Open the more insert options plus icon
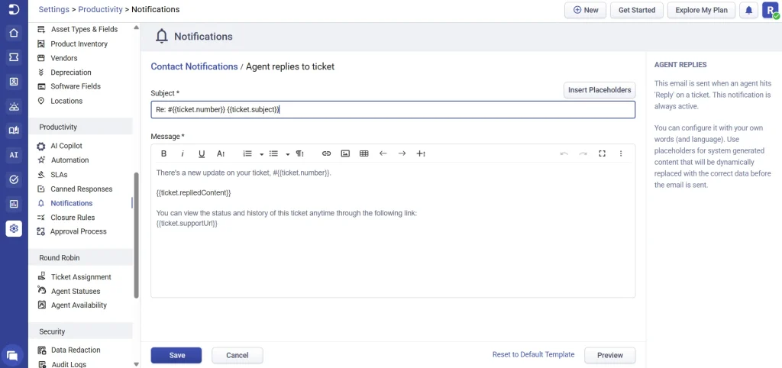The image size is (782, 368). click(x=421, y=153)
